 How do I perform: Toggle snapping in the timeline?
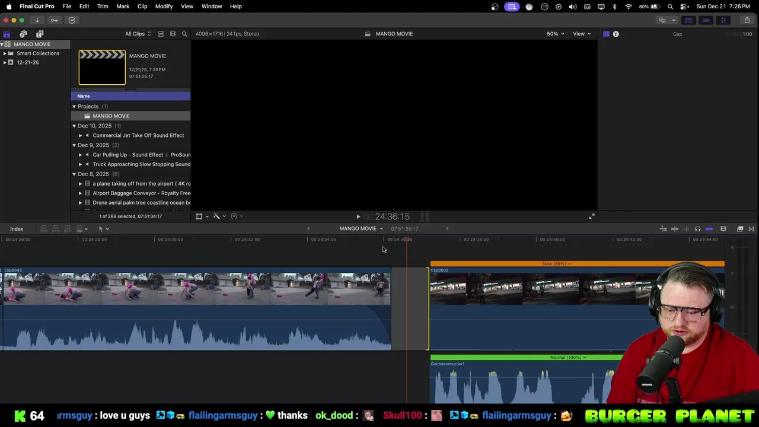709,229
